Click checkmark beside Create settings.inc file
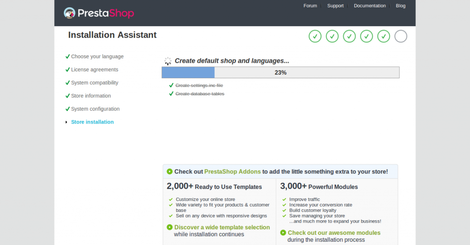 pyautogui.click(x=171, y=85)
